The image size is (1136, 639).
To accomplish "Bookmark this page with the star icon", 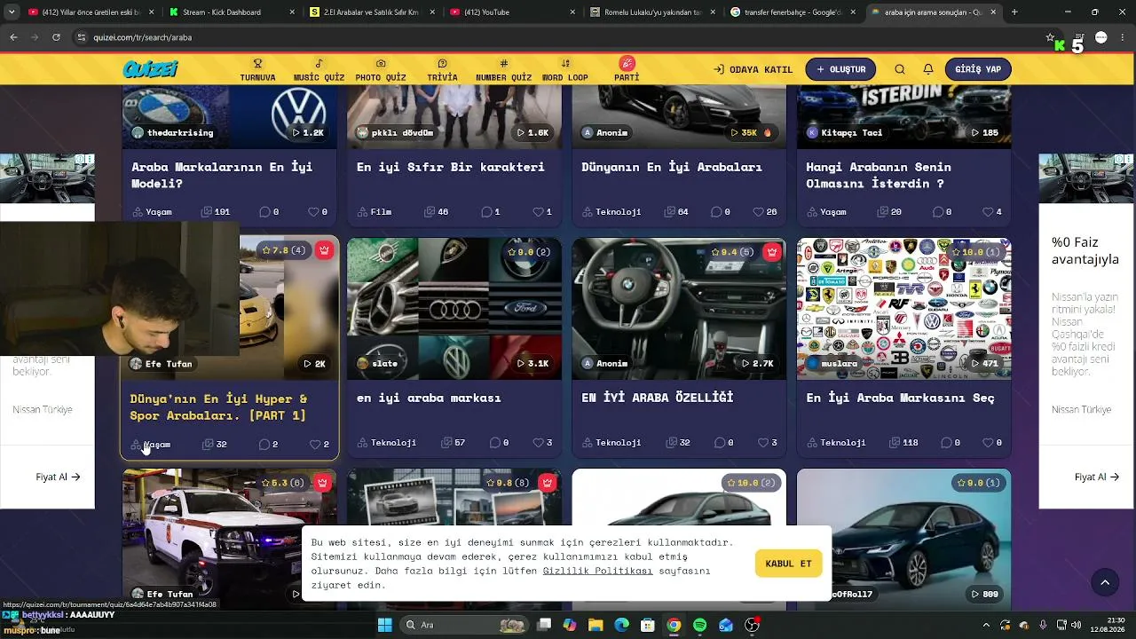I will pos(1050,37).
